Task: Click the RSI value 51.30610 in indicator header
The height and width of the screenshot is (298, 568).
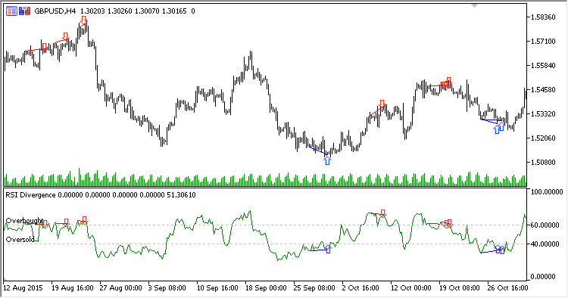Action: [x=181, y=195]
